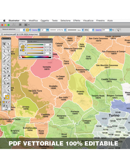The width and height of the screenshot is (130, 168).
Task: Select the Blob Brush tool
Action: pos(4,61)
